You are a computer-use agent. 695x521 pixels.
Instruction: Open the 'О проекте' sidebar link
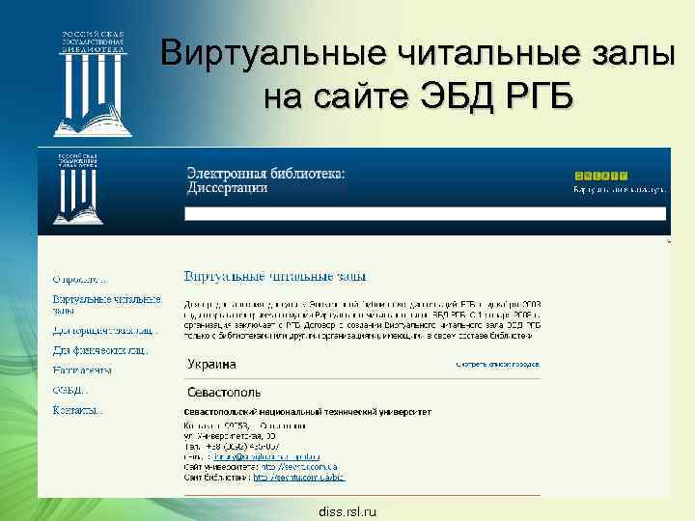(x=80, y=280)
